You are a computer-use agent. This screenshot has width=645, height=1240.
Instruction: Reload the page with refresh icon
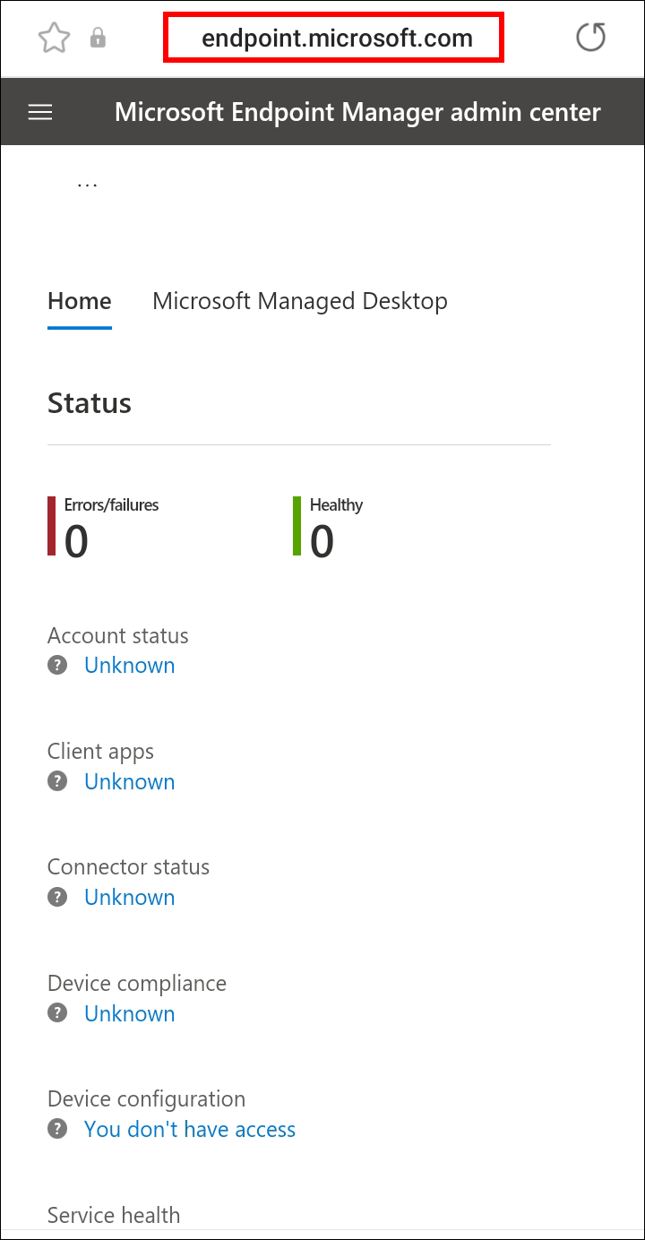(590, 38)
